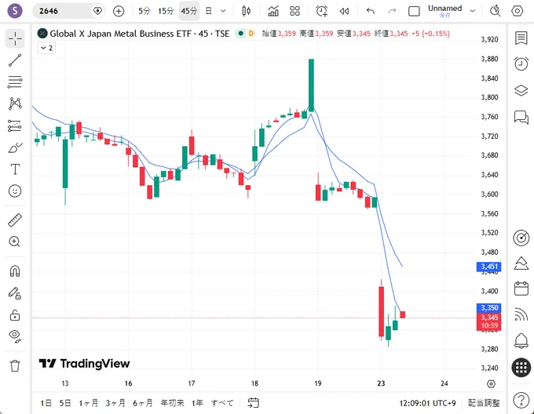
Task: Open the Pine mountain-shaped icon
Action: pyautogui.click(x=521, y=263)
